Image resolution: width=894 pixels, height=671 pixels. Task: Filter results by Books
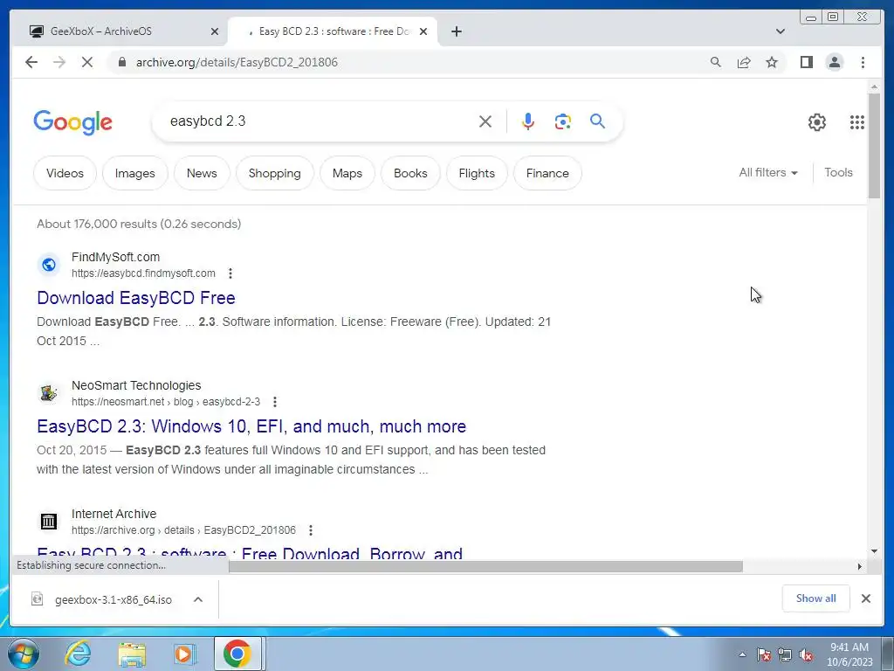point(410,173)
